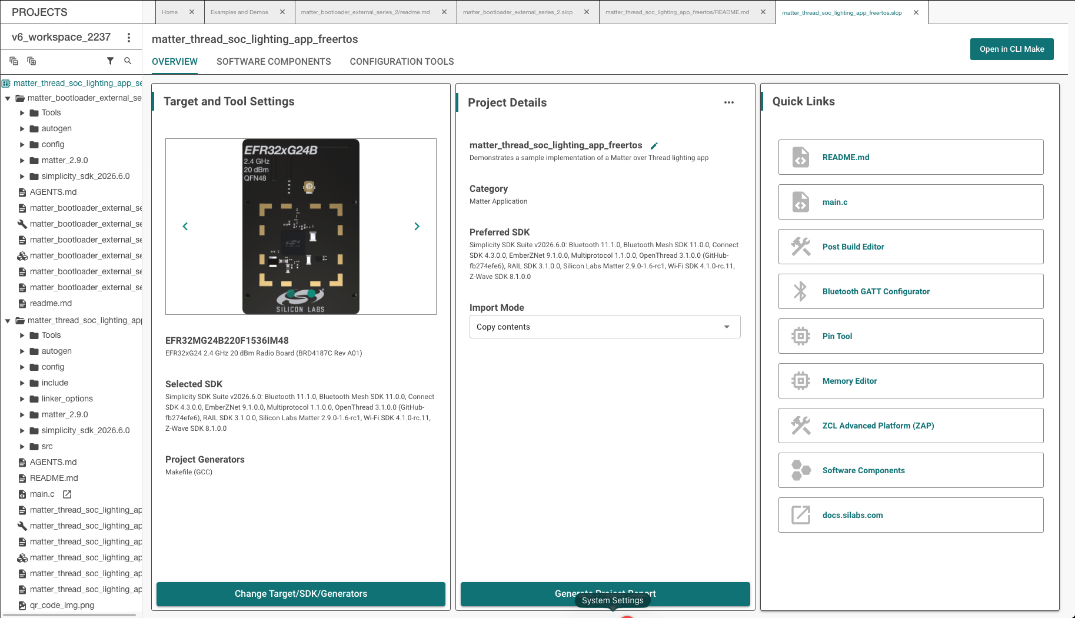Expand autogen folder under matter_thread_soc_lighting_app project

22,351
